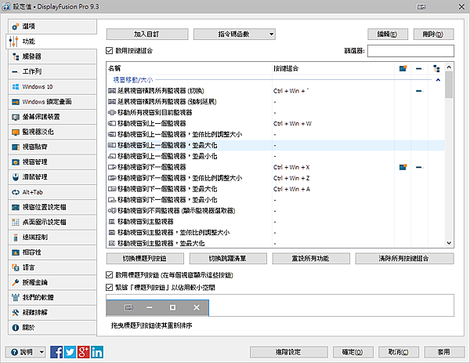Screen dimensions: 470x363
Task: Open the LinkedIn social icon
Action: point(97,352)
